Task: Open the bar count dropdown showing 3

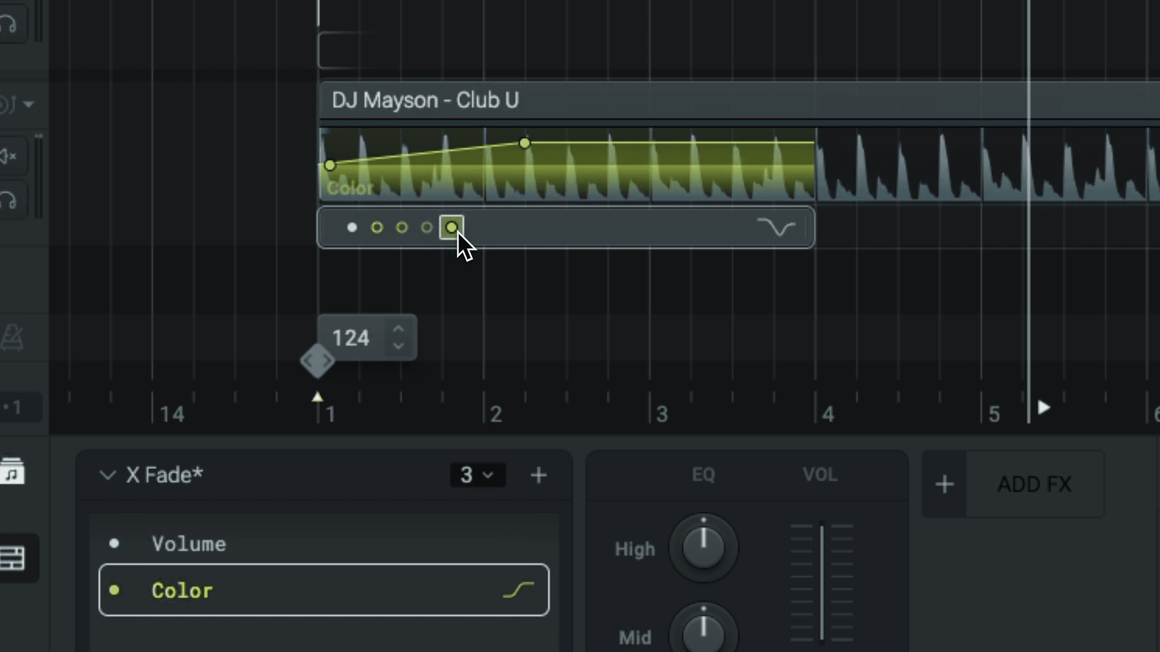Action: pyautogui.click(x=477, y=475)
